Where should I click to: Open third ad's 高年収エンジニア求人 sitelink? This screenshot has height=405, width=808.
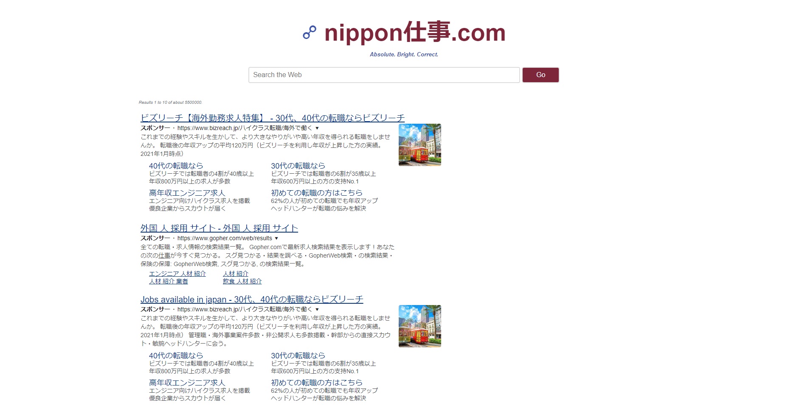(x=187, y=383)
